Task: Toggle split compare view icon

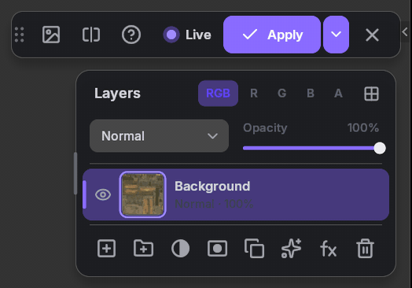Action: point(91,35)
